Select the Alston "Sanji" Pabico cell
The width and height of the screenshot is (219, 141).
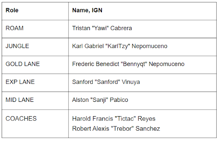tap(142, 101)
